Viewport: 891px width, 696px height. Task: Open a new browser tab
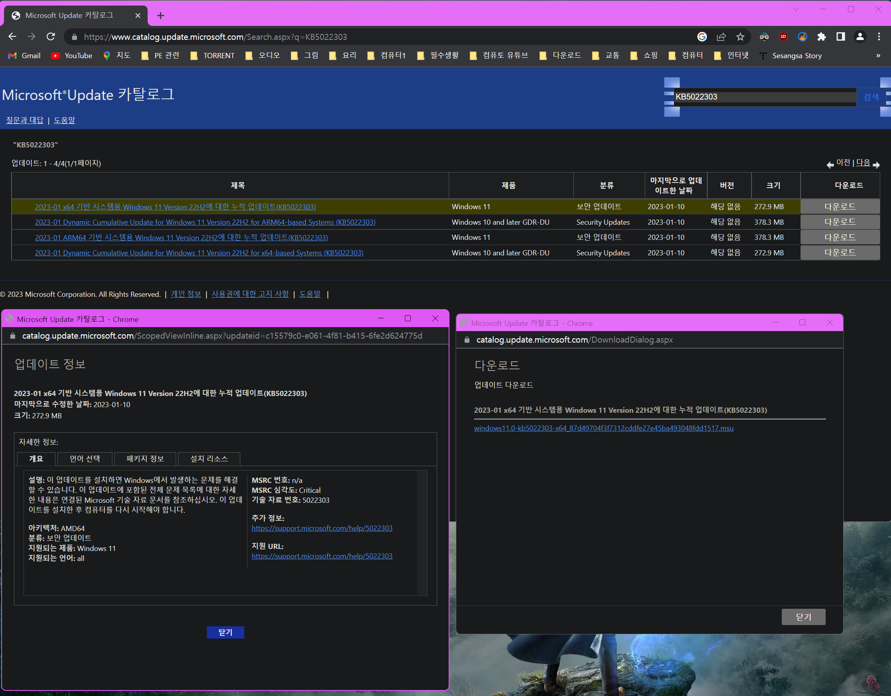pos(160,16)
